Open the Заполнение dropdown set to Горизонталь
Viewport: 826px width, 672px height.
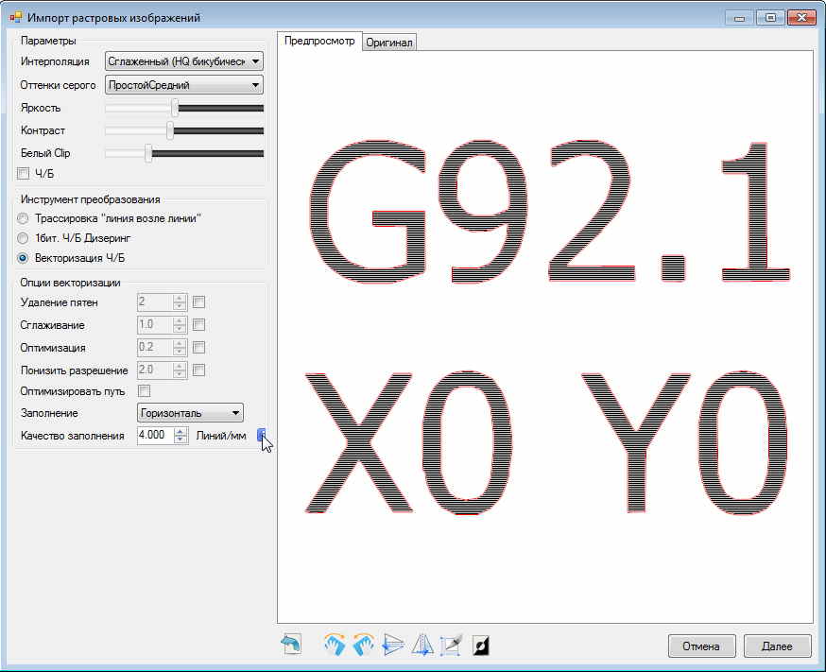pyautogui.click(x=190, y=413)
